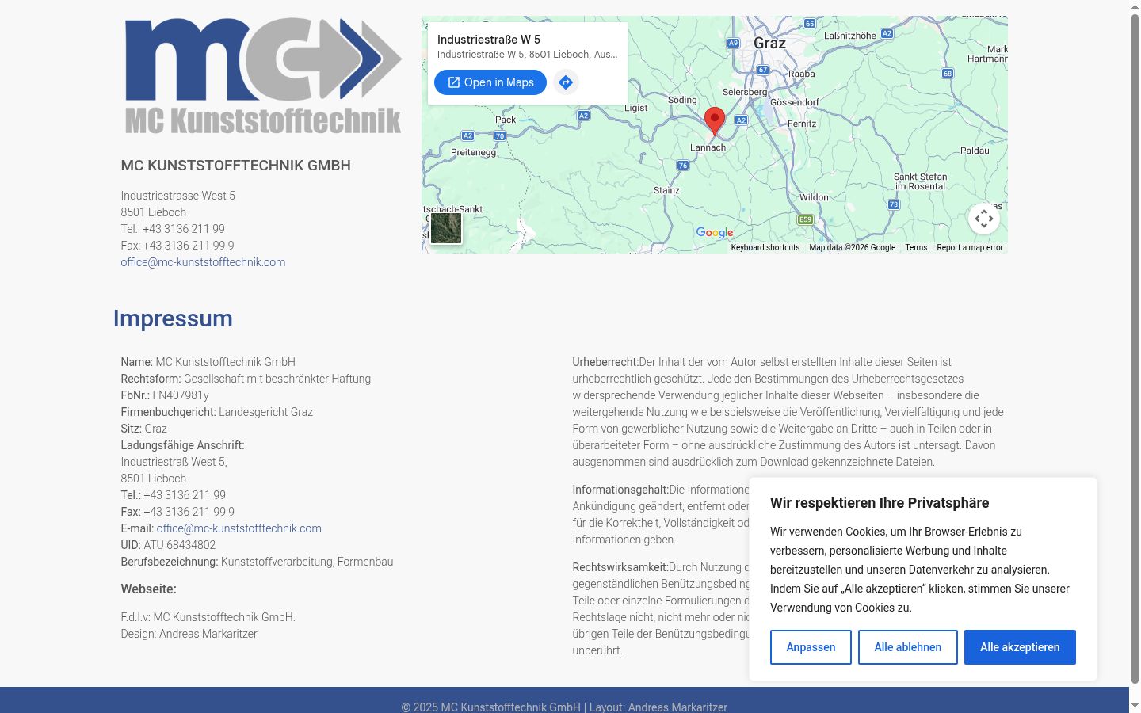Image resolution: width=1141 pixels, height=713 pixels.
Task: Click the footer copyright text
Action: click(564, 707)
